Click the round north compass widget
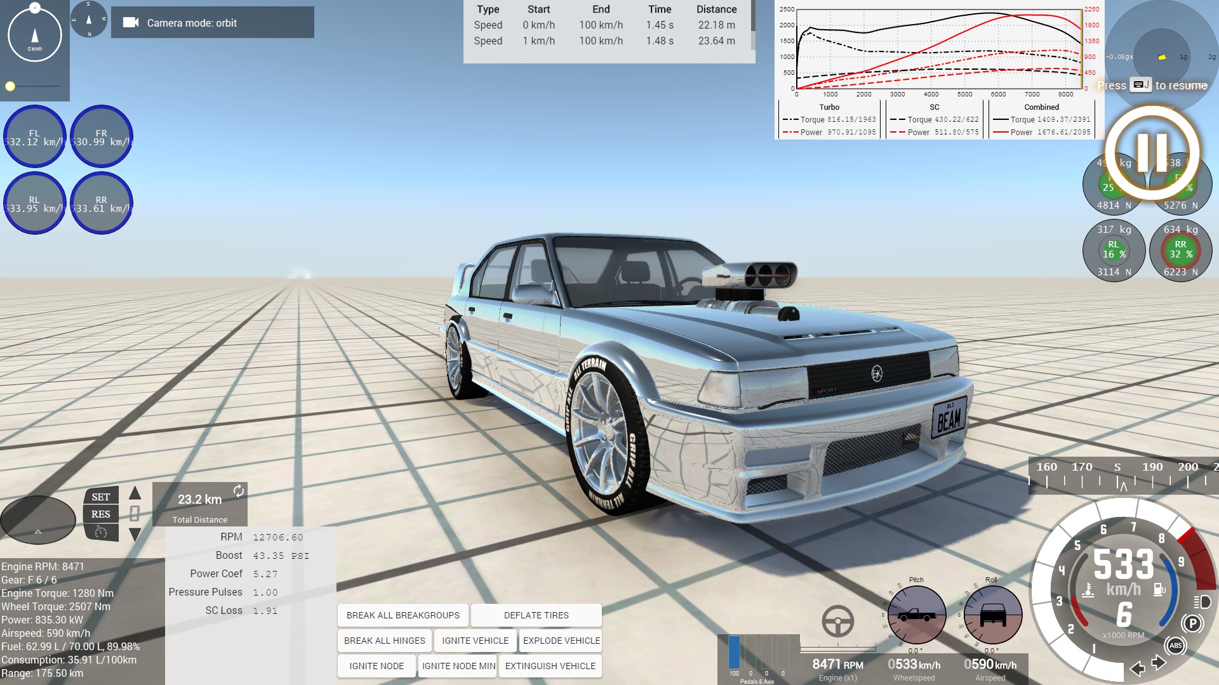Image resolution: width=1219 pixels, height=685 pixels. click(x=88, y=19)
